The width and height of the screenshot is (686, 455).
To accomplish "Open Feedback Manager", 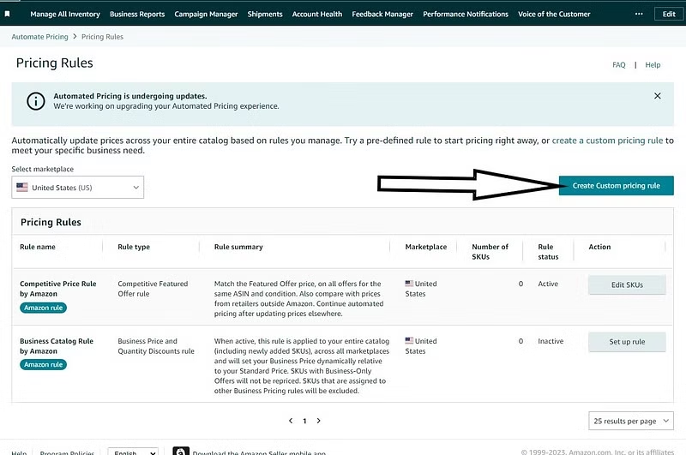I will point(382,14).
